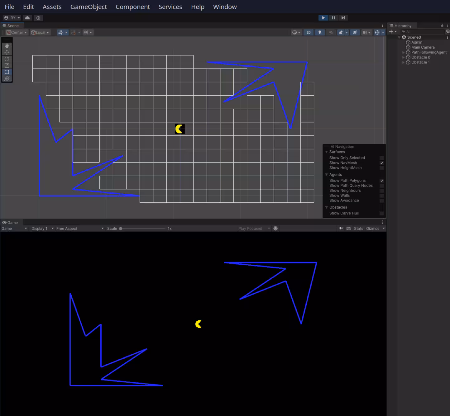Open Hierarchy search-by-type icon
This screenshot has width=450, height=416.
click(x=448, y=31)
